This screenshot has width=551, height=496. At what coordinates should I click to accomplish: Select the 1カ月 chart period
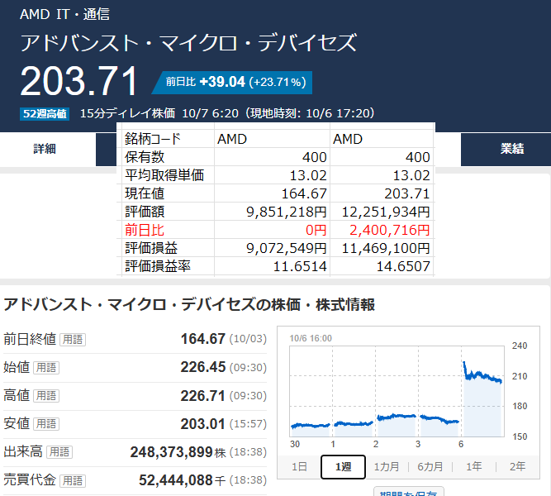[387, 466]
